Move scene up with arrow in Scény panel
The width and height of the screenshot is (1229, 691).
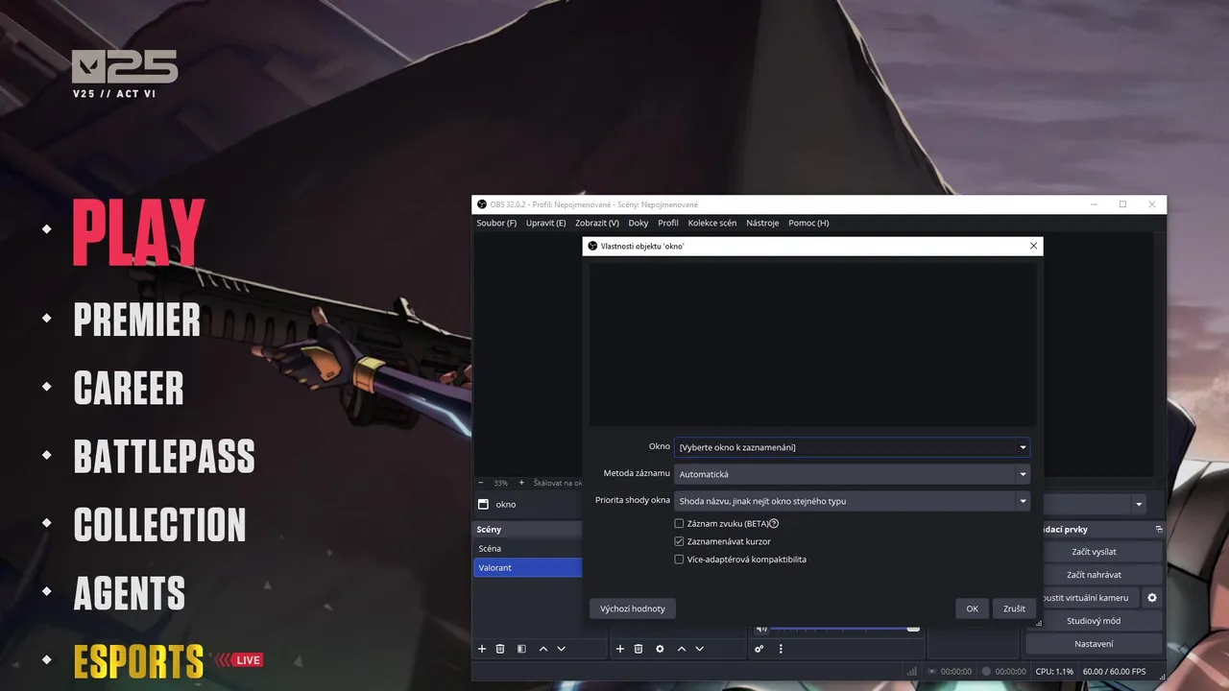click(543, 649)
